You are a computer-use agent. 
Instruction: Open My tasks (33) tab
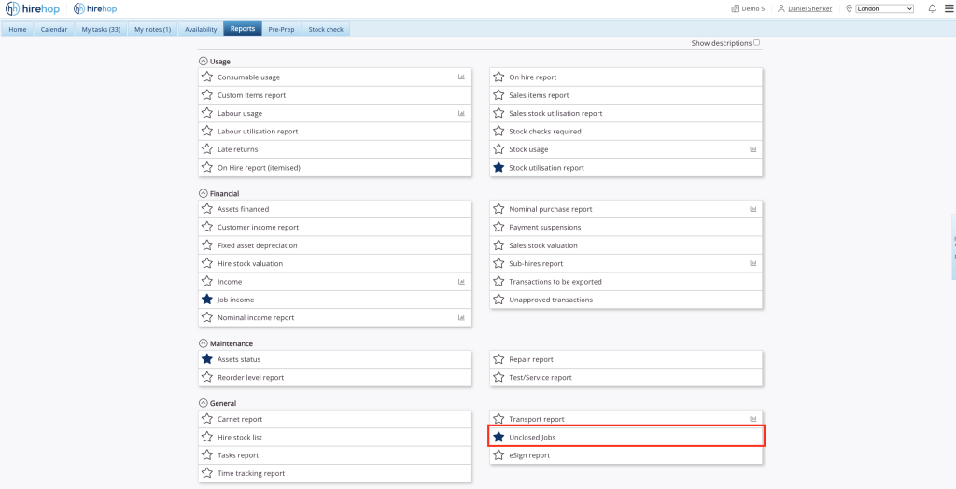[x=101, y=29]
